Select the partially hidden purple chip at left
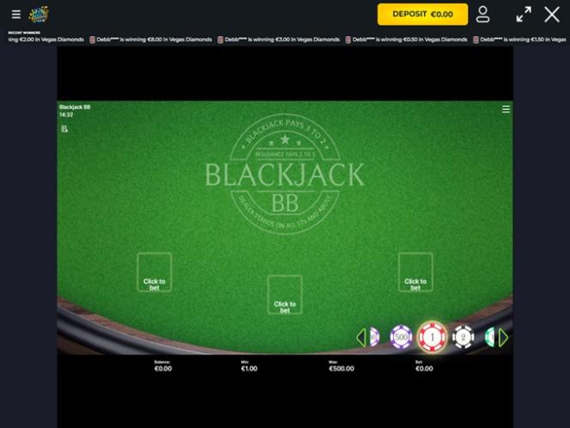 click(374, 337)
